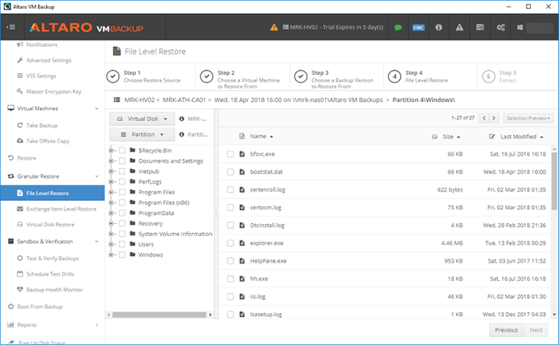Screen dimensions: 559x345
Task: Tick the certenroll.log checkbox
Action: [x=230, y=189]
